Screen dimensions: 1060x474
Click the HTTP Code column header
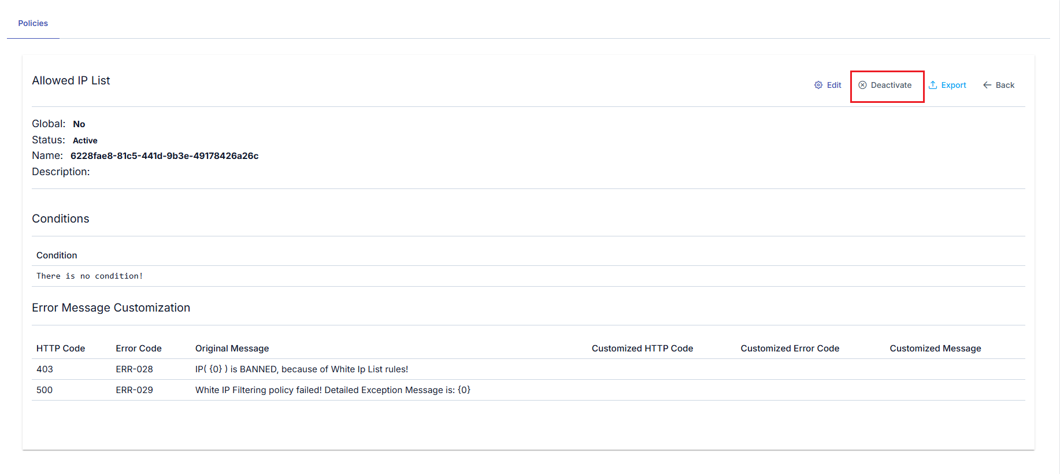pyautogui.click(x=61, y=349)
